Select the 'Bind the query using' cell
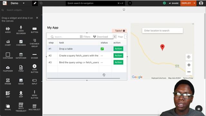This screenshot has width=206, height=116. point(78,63)
